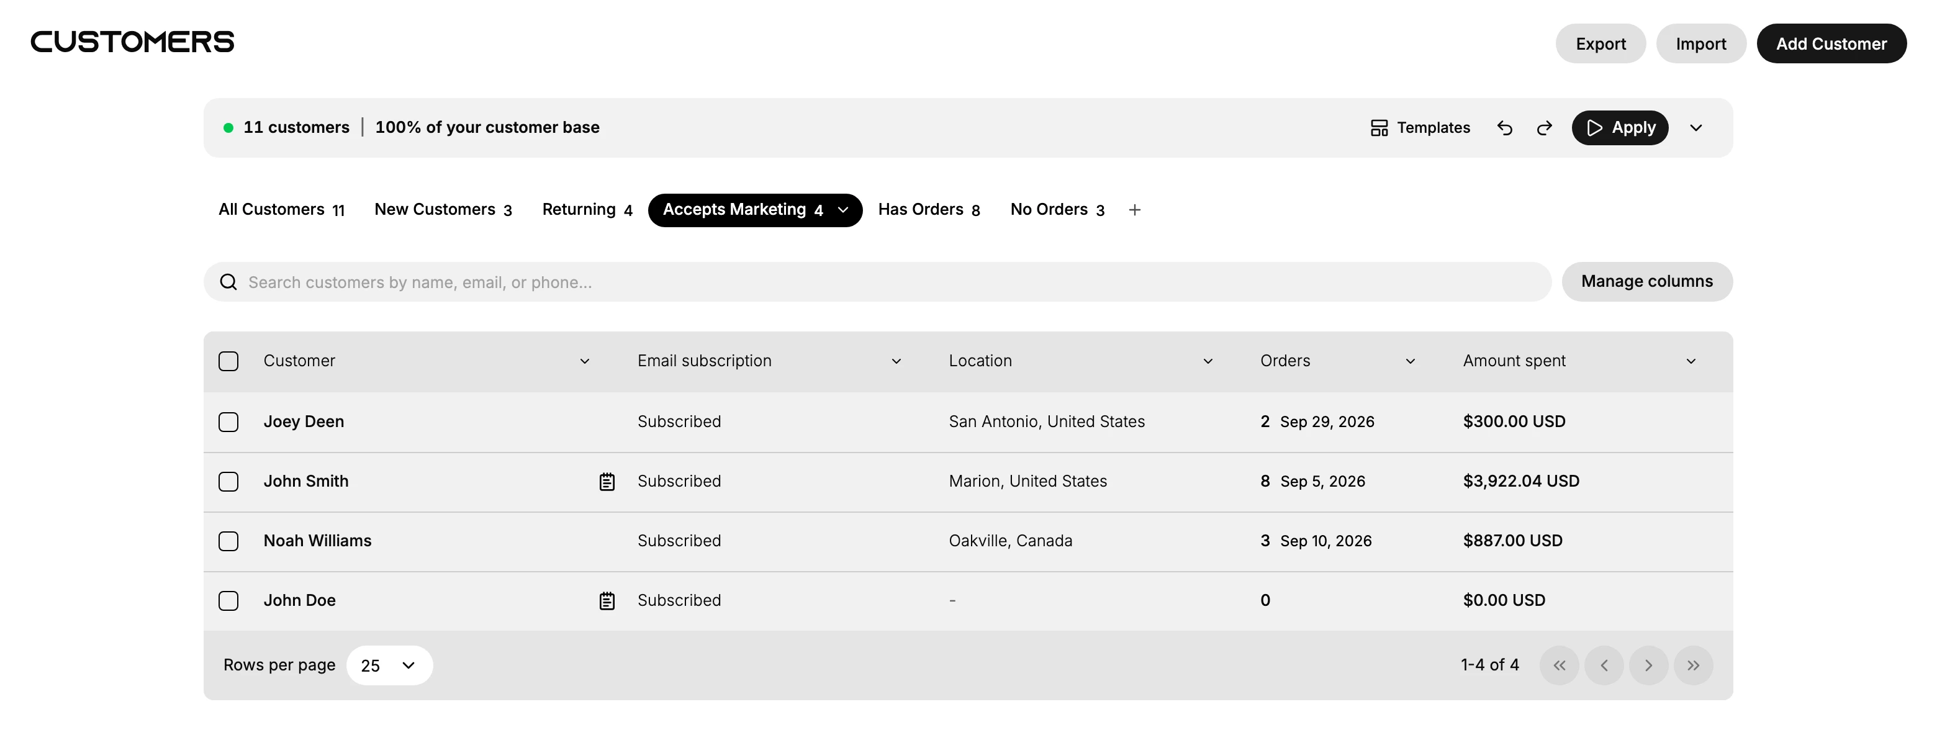The image size is (1937, 730).
Task: Click the Apply button
Action: 1620,128
